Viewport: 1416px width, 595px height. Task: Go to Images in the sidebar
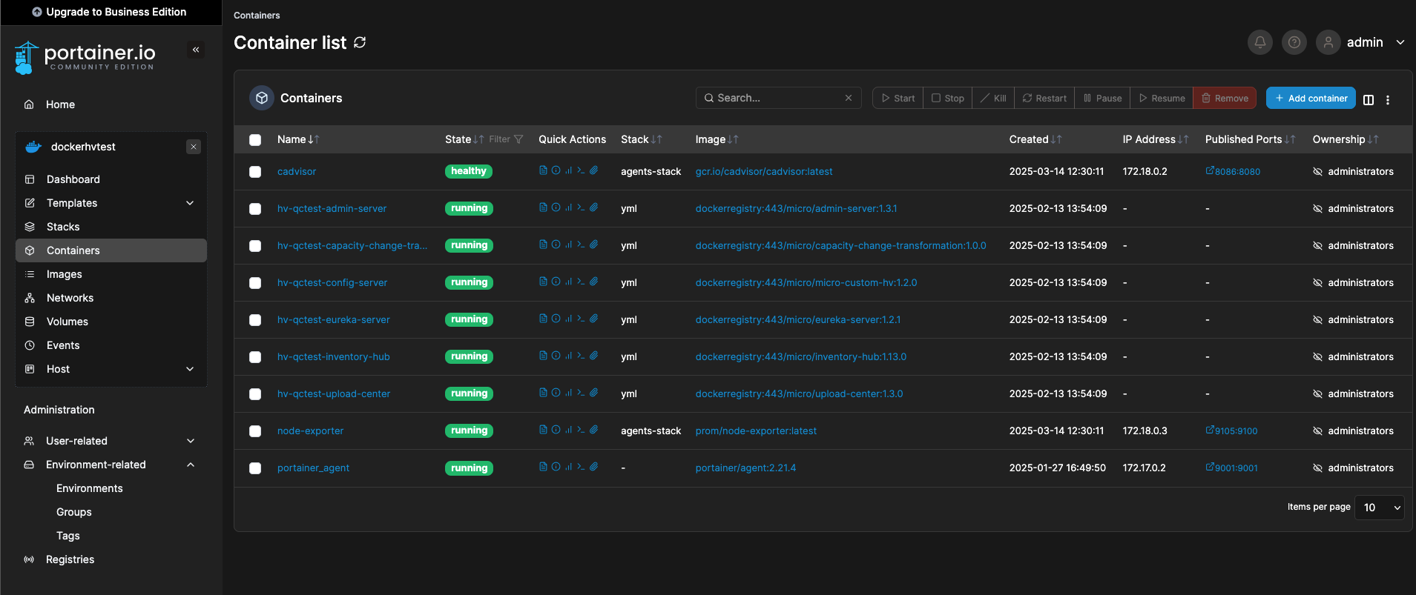click(65, 274)
